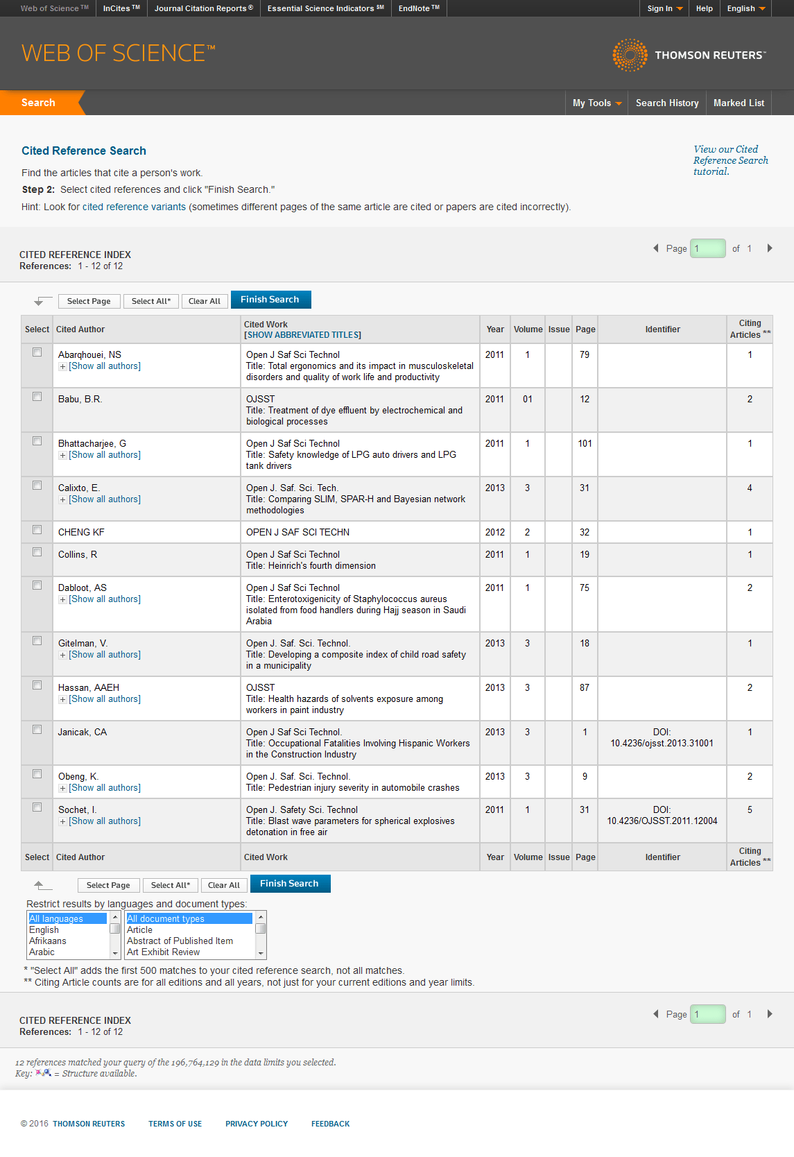Select English in languages list

click(x=67, y=929)
